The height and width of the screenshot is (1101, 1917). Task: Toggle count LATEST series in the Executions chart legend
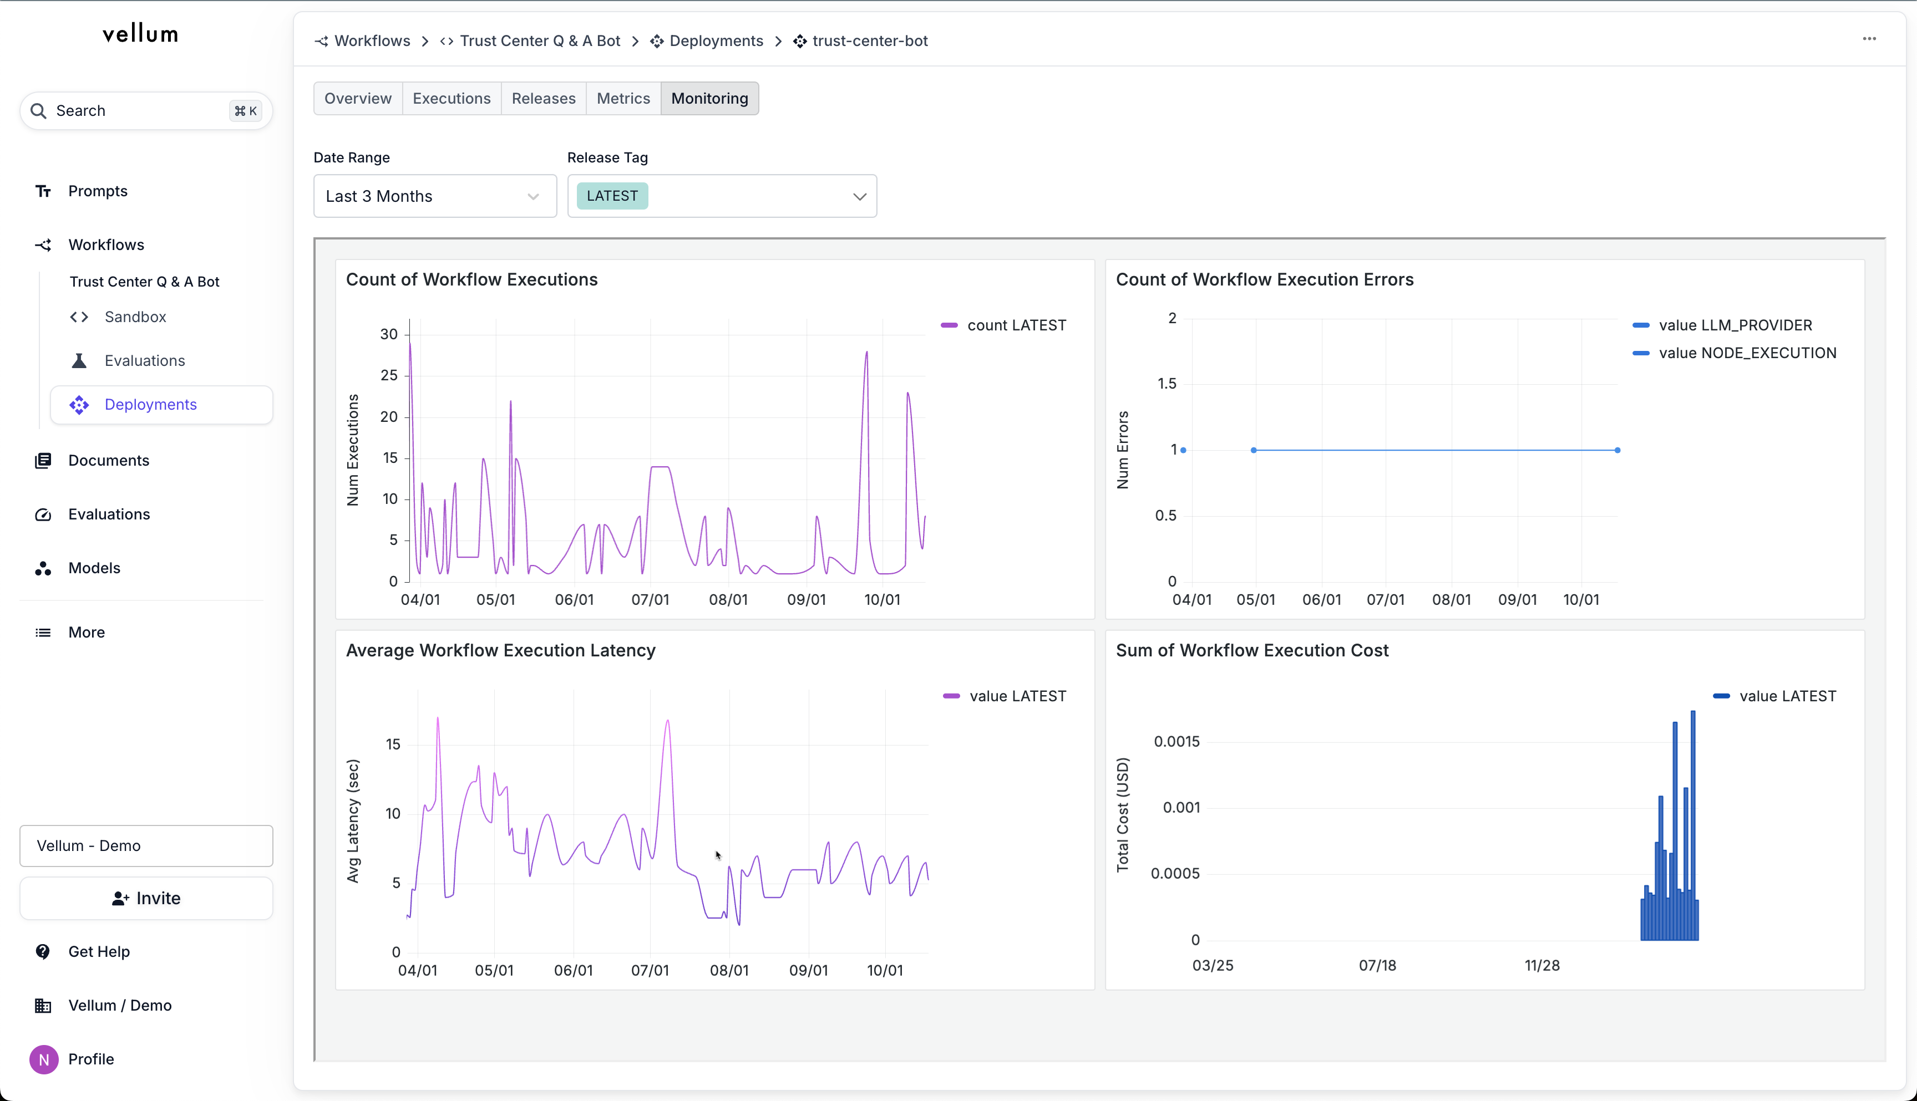tap(1003, 325)
